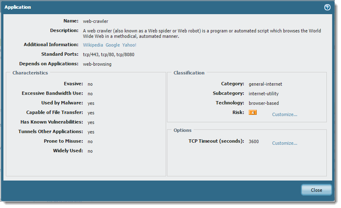Open the help icon in dialog header
This screenshot has width=341, height=208.
coord(327,7)
